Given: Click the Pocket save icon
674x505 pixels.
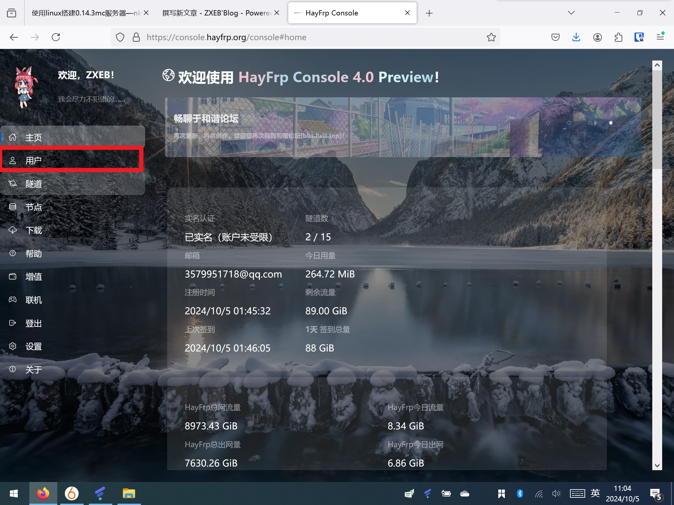Looking at the screenshot, I should (556, 37).
